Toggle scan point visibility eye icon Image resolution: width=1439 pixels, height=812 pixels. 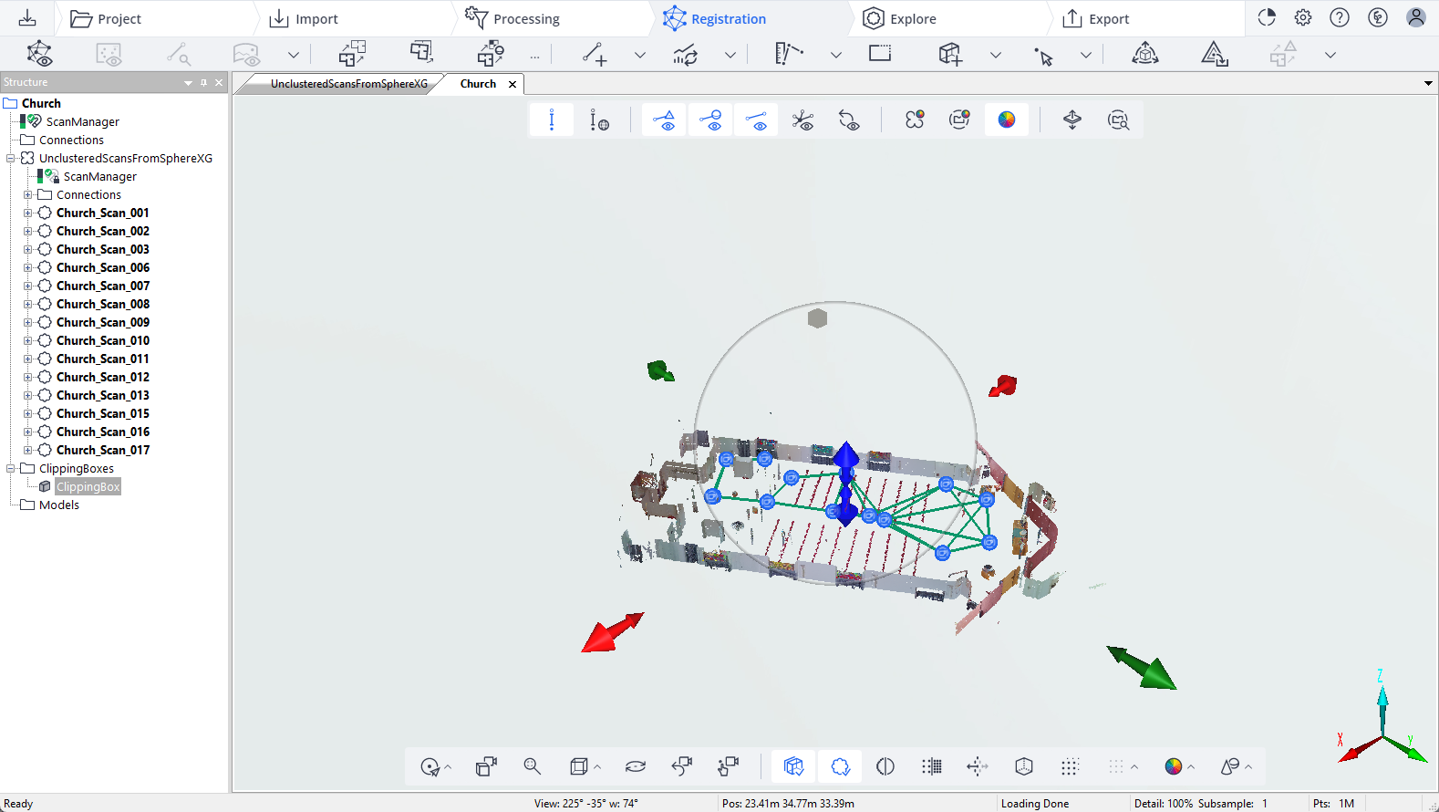pos(710,120)
